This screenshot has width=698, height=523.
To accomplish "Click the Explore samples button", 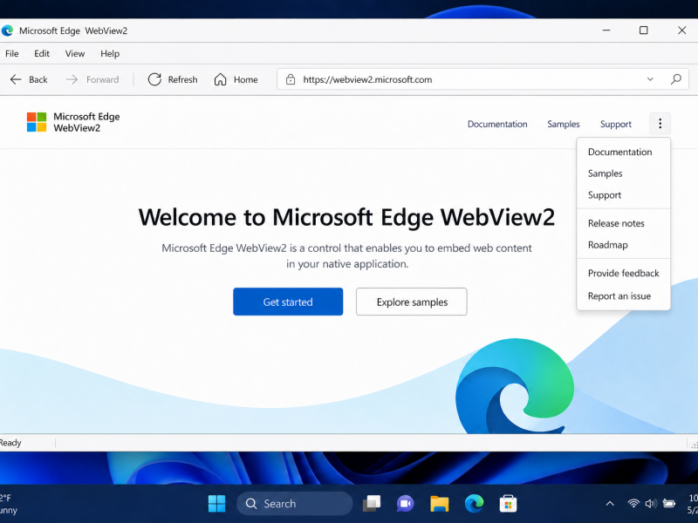I will pyautogui.click(x=411, y=302).
